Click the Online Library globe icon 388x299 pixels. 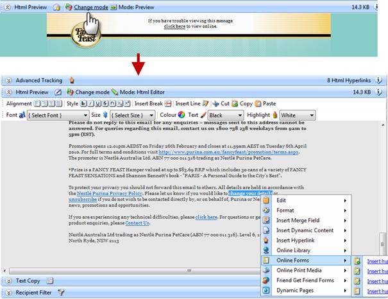(x=266, y=250)
